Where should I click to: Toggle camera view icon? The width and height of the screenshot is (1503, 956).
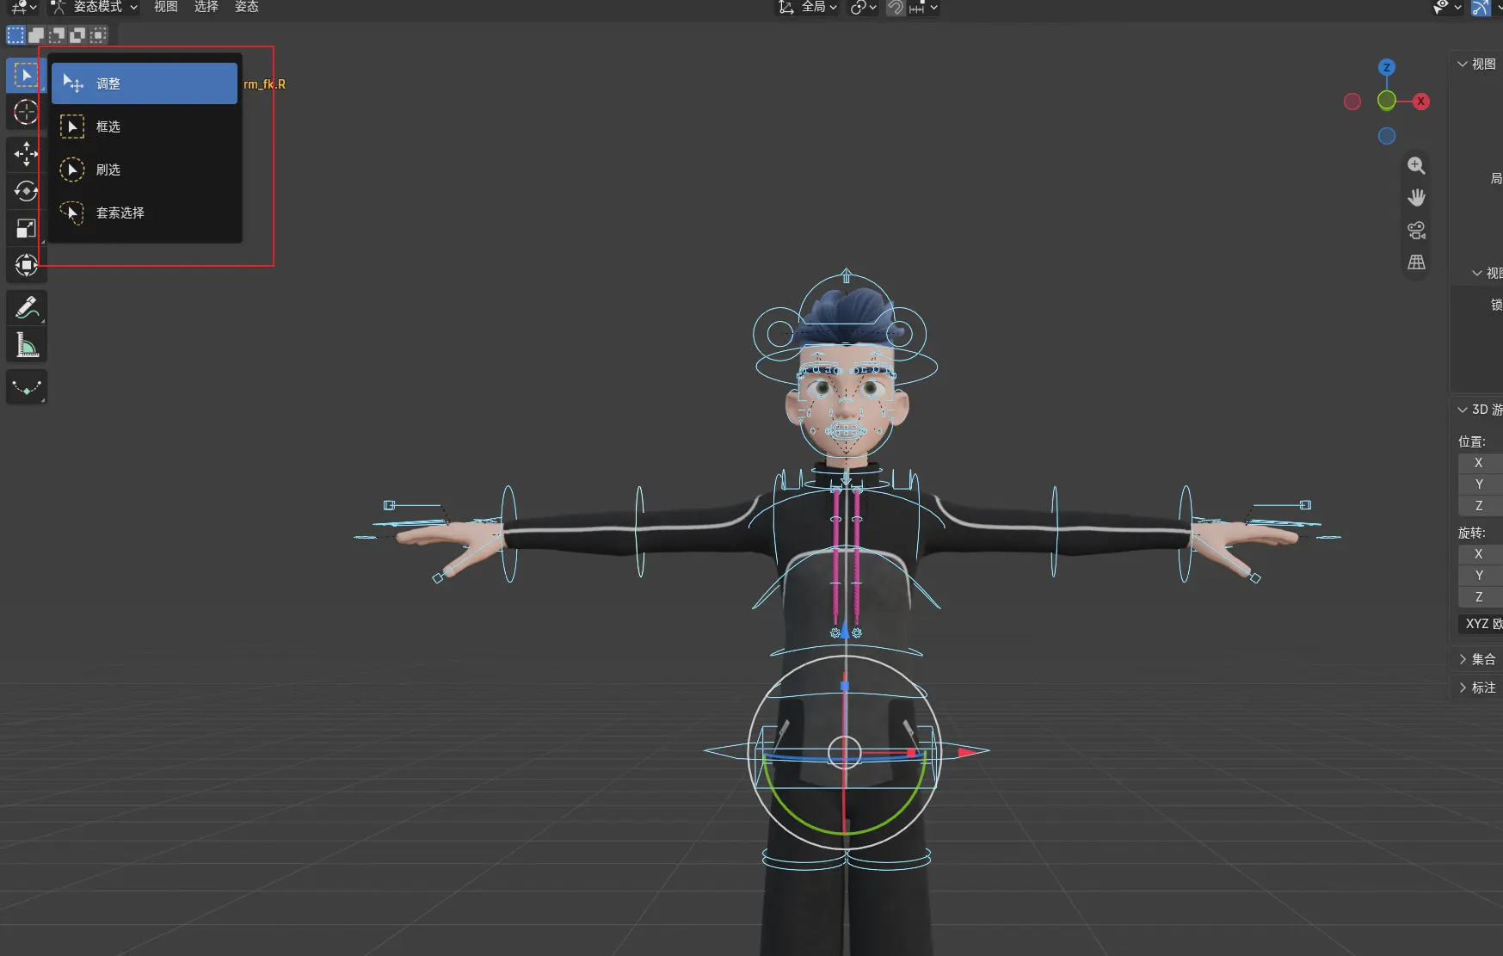[x=1416, y=231]
